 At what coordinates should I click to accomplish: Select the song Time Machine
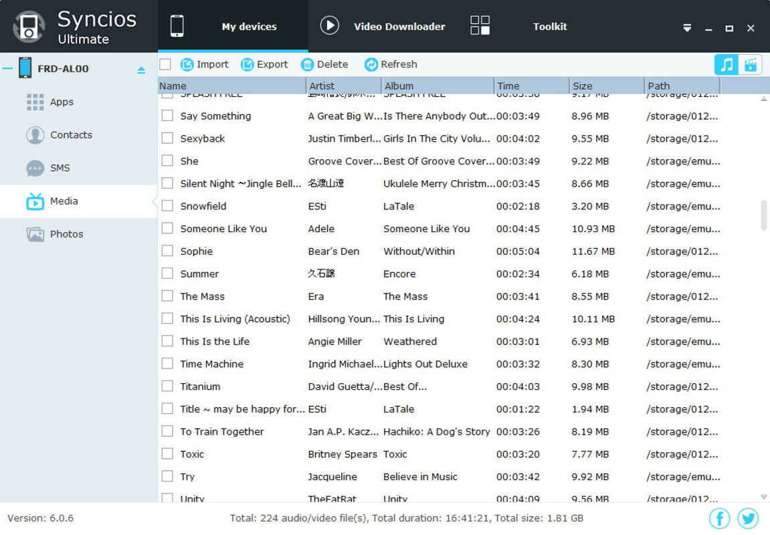coord(211,364)
